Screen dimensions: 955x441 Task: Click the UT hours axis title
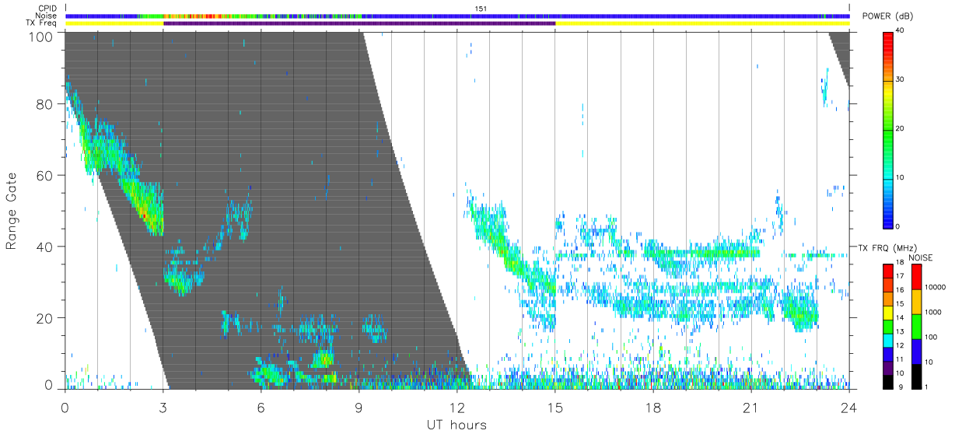[457, 425]
